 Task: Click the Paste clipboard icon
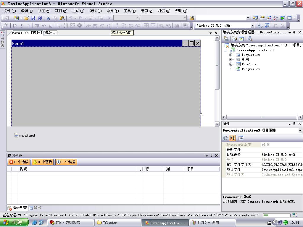62,18
